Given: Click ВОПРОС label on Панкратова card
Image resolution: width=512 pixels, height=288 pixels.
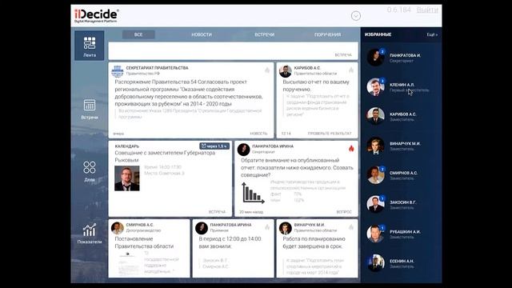Looking at the screenshot, I should click(x=344, y=212).
